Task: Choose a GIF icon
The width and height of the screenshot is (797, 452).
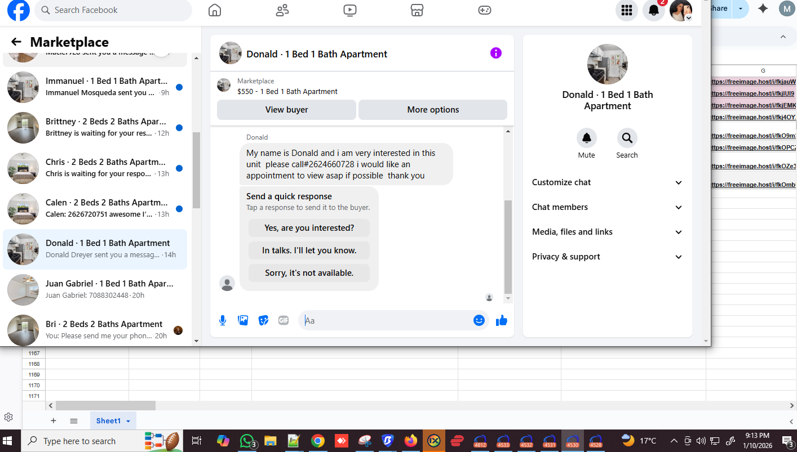Action: click(x=284, y=320)
